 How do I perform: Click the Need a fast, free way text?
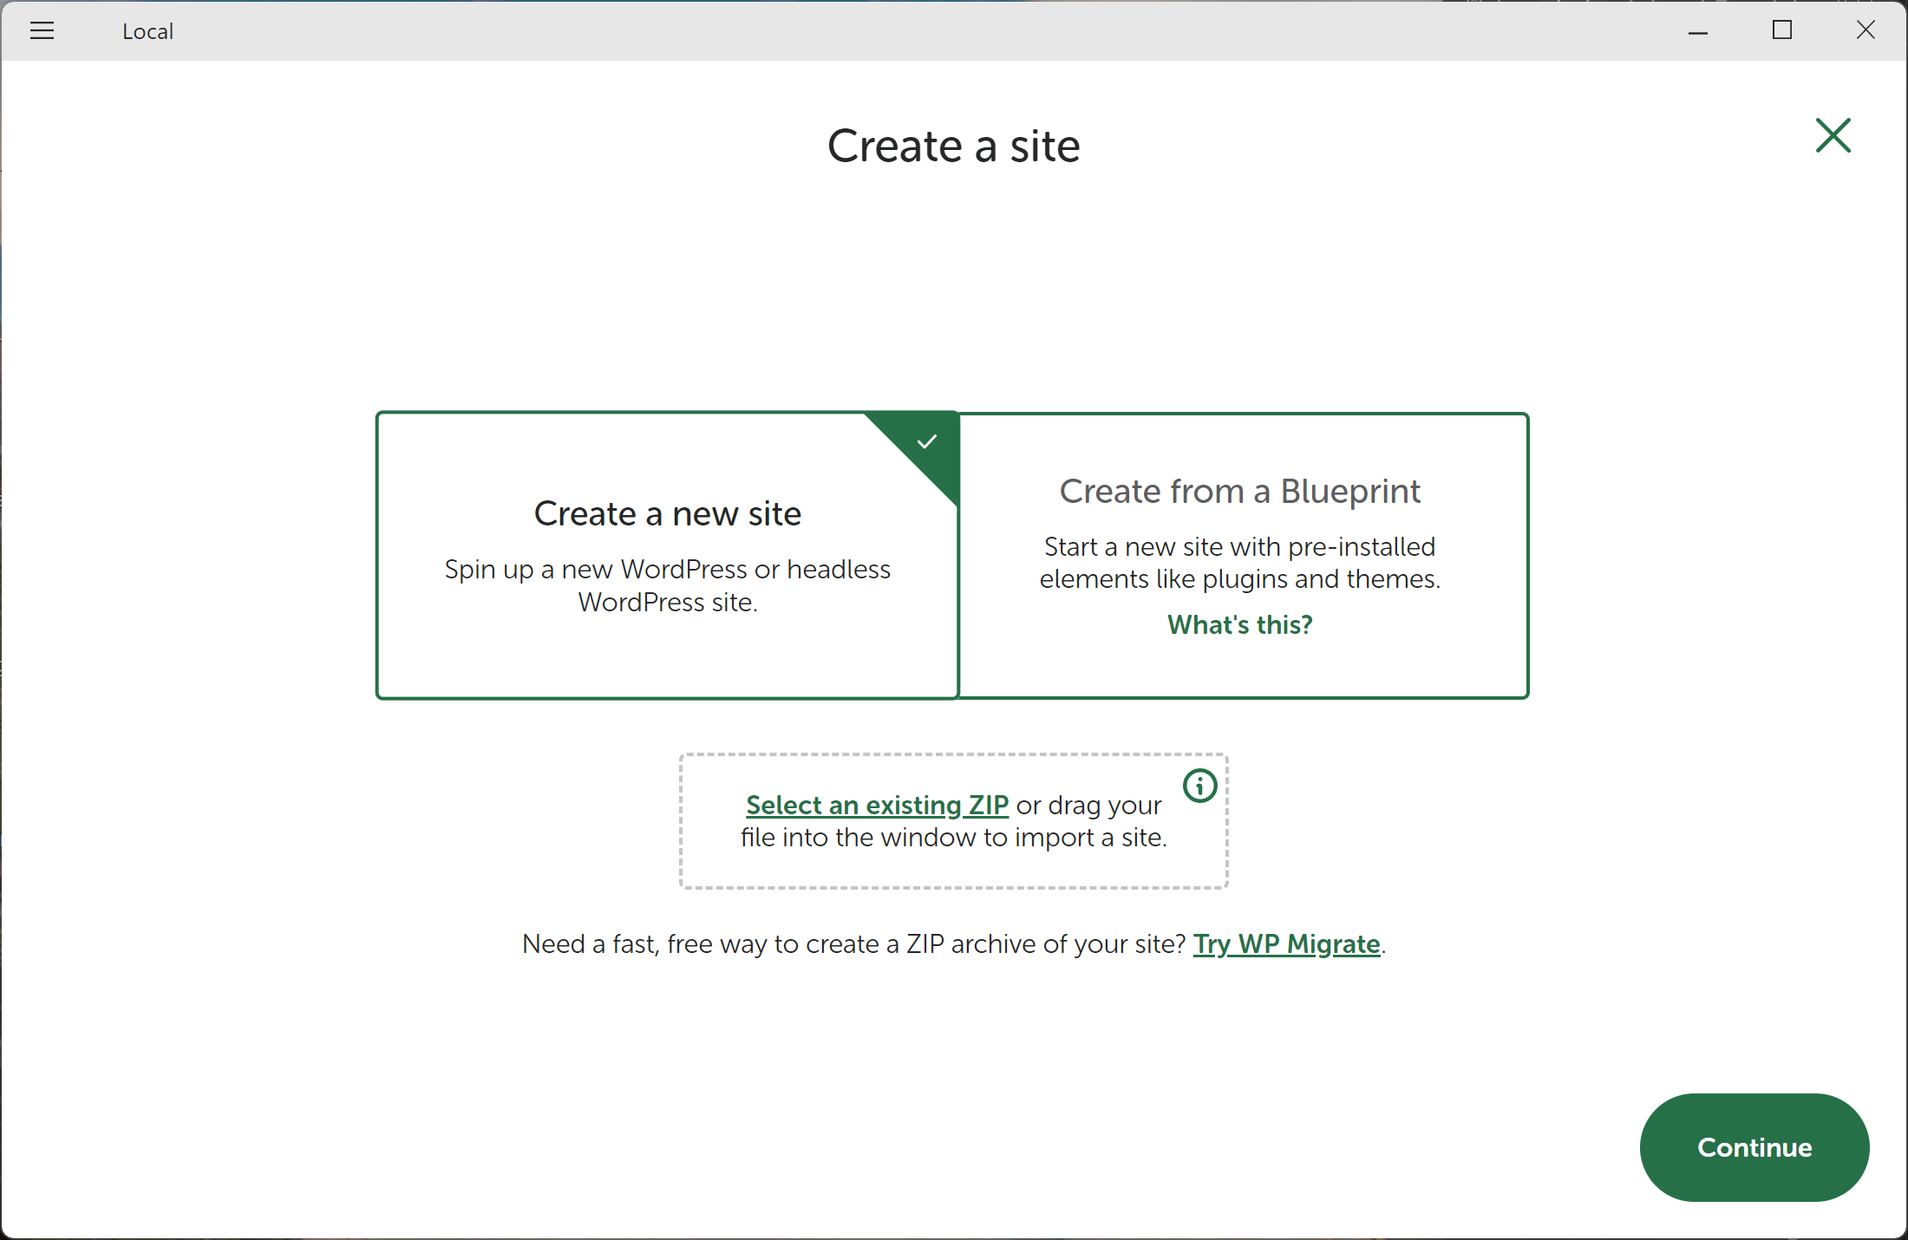[853, 943]
